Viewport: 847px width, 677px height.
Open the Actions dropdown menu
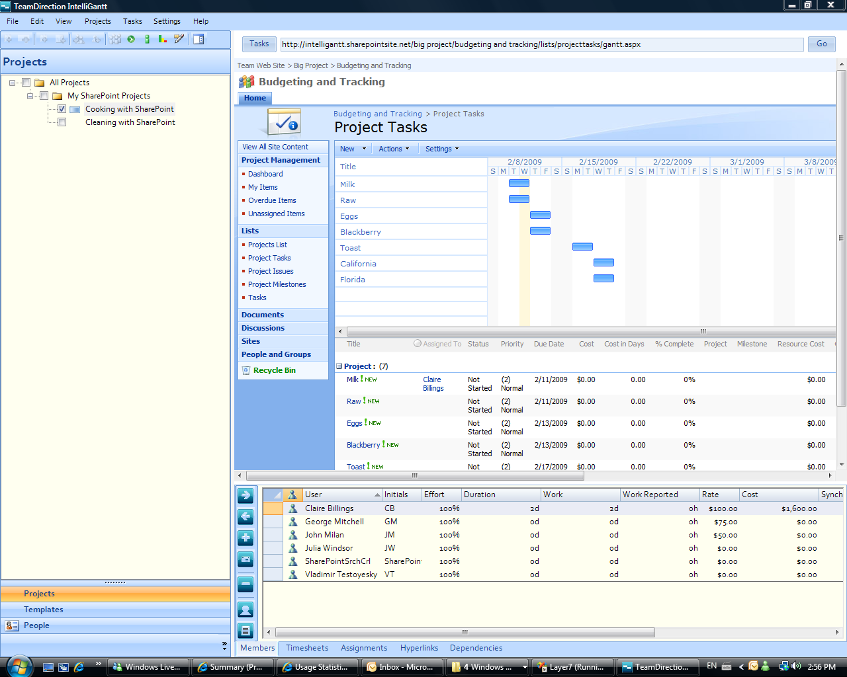click(x=394, y=149)
